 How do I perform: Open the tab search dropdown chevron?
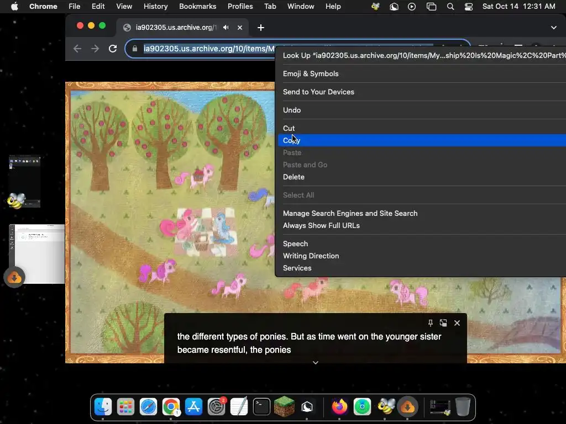[x=553, y=28]
